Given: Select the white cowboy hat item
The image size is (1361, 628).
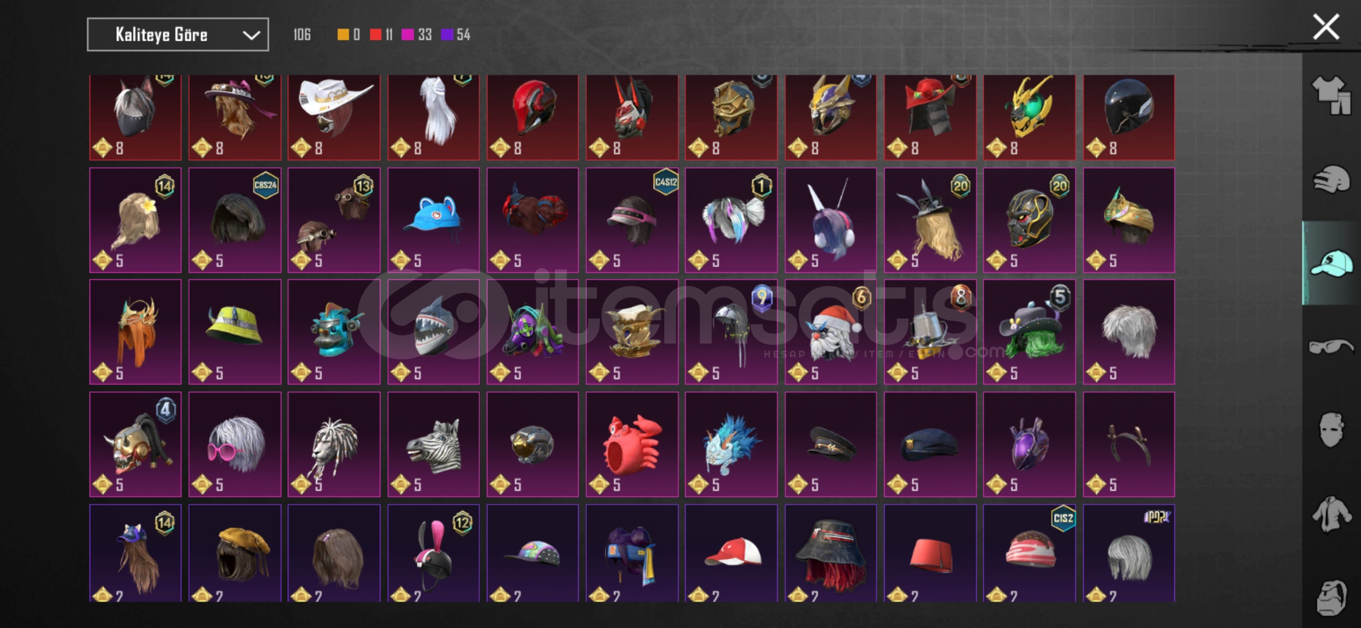Looking at the screenshot, I should (334, 117).
